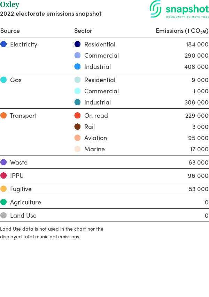Click the navy Electricity Residential dot
Image resolution: width=209 pixels, height=297 pixels.
77,44
